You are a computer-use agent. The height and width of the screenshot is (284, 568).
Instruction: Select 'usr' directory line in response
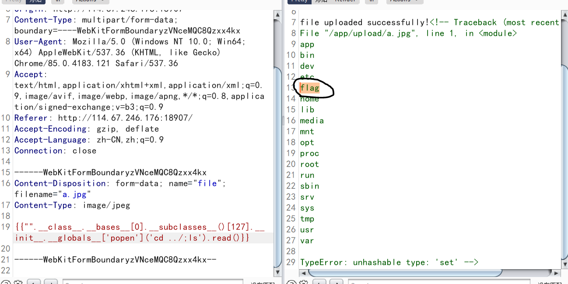(307, 229)
